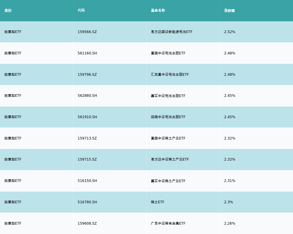Click the 2.3% change value
This screenshot has height=234, width=293.
tap(229, 202)
